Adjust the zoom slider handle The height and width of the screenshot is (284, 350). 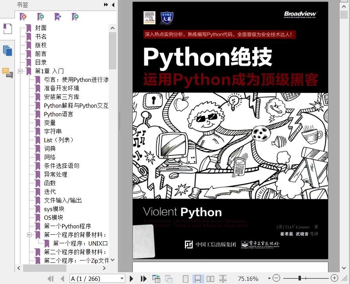[x=300, y=278]
